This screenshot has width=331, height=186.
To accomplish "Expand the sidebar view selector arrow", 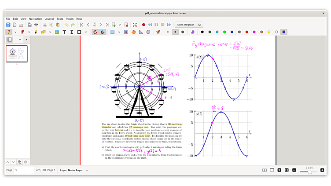I will [x=20, y=40].
